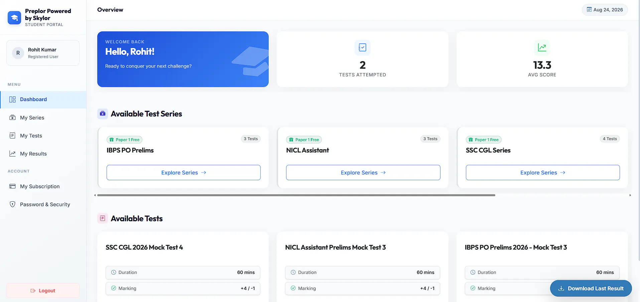The width and height of the screenshot is (640, 302).
Task: Click the Available Test Series heading
Action: pyautogui.click(x=146, y=114)
